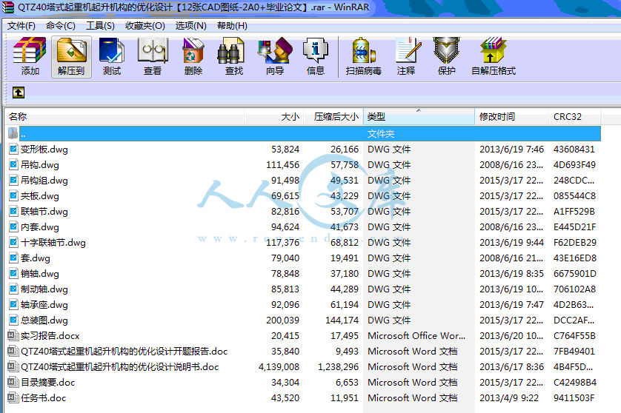The image size is (621, 413).
Task: Go up one folder level icon
Action: point(19,93)
